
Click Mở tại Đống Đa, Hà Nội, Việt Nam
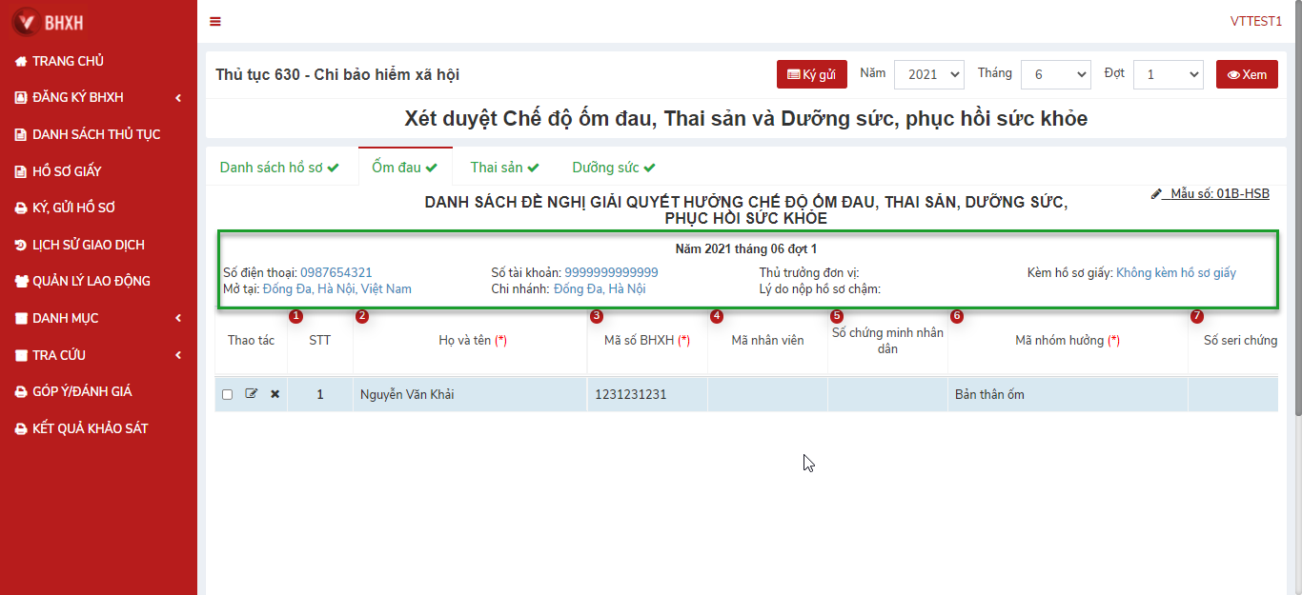337,289
